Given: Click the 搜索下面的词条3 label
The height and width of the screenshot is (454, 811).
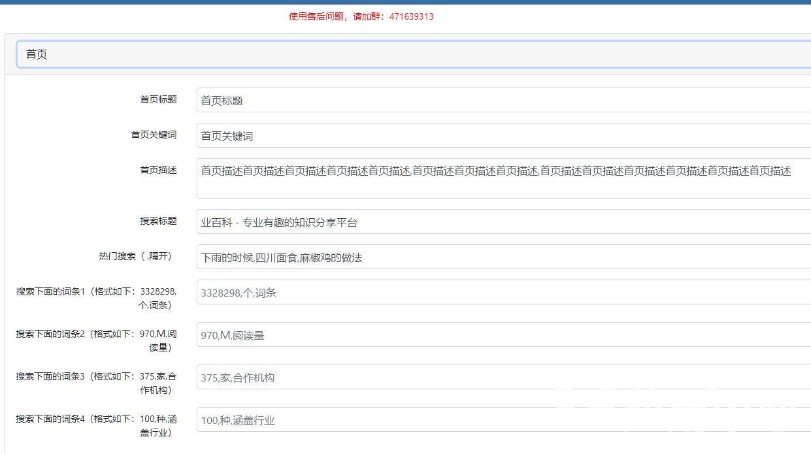Looking at the screenshot, I should (96, 383).
